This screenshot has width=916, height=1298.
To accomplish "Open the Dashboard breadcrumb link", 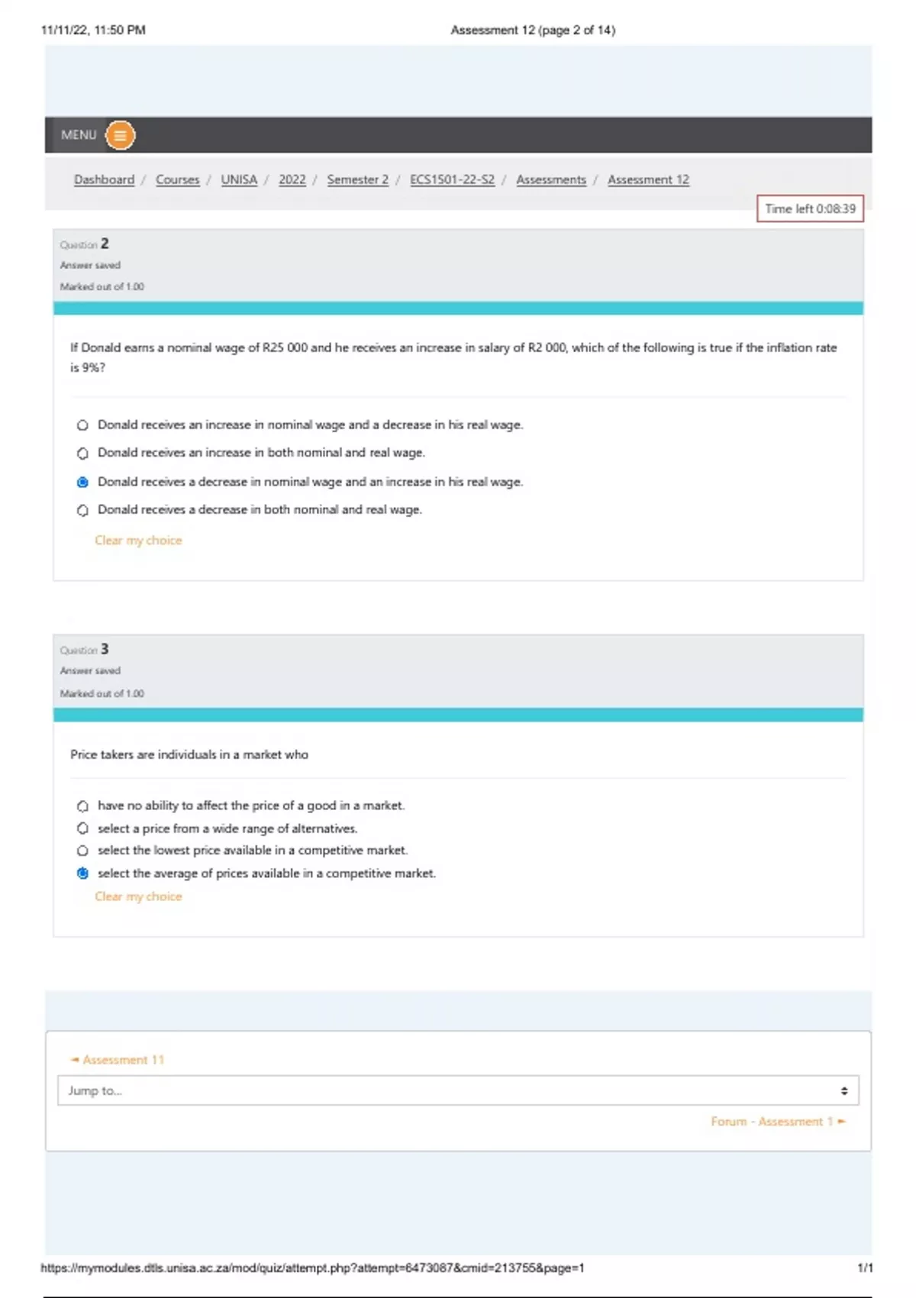I will pos(104,179).
